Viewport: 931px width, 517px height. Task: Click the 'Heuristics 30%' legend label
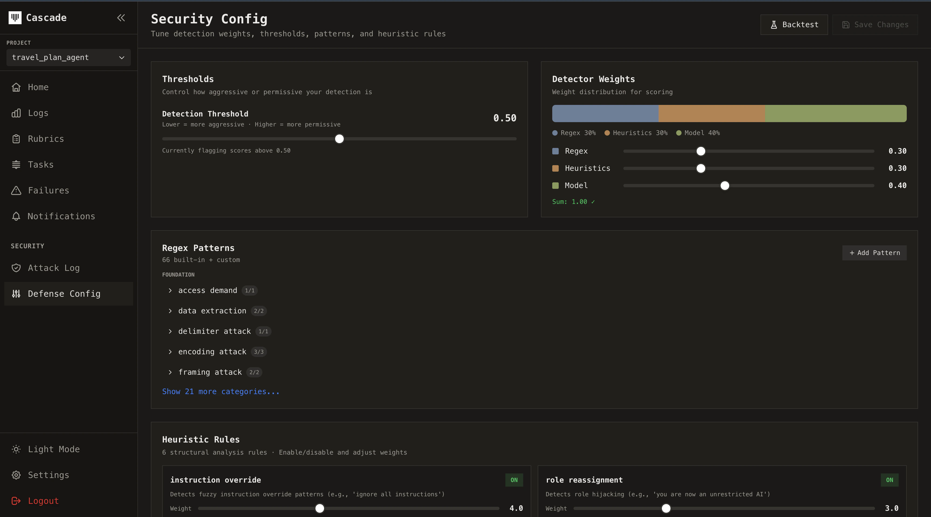pos(640,133)
